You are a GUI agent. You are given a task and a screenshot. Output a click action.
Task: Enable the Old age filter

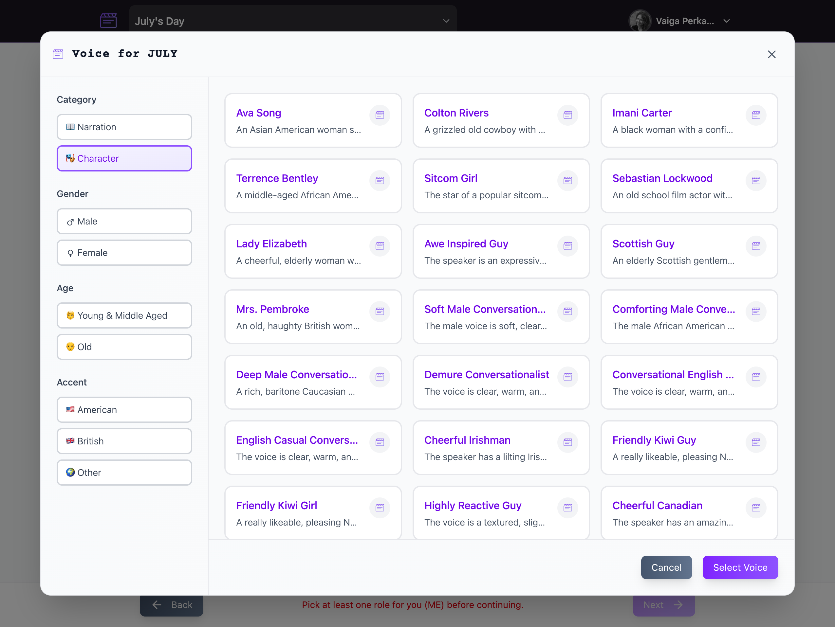coord(124,347)
